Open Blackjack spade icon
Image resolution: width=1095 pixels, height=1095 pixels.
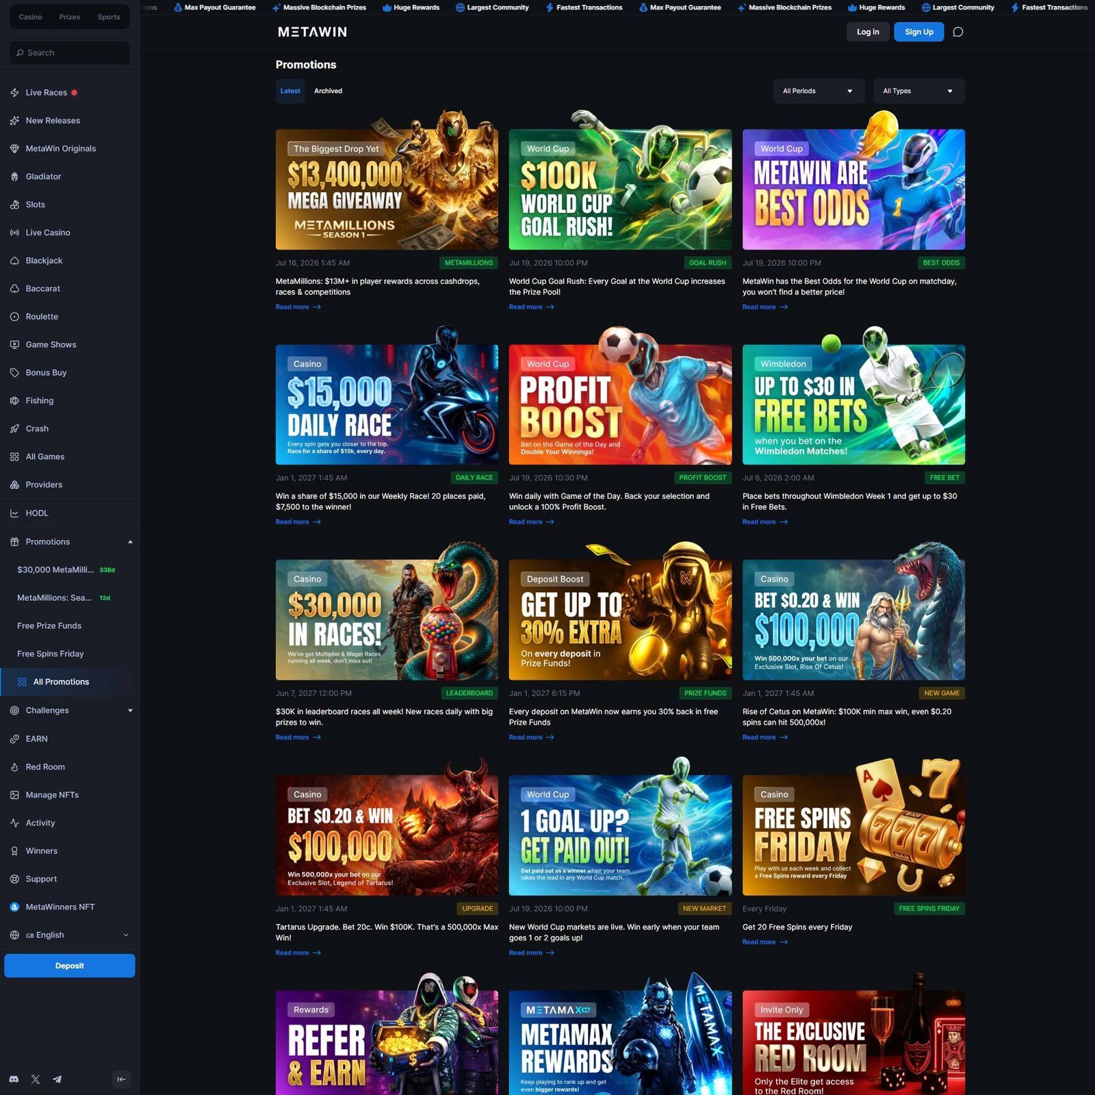click(14, 261)
